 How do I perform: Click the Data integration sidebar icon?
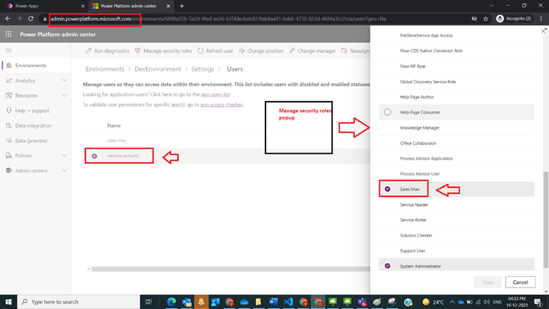pyautogui.click(x=9, y=125)
